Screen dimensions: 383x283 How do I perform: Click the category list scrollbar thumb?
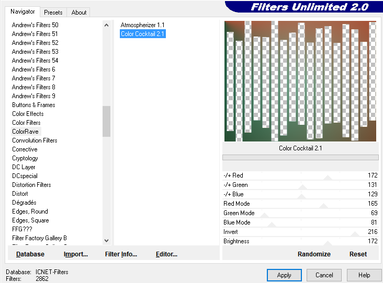tap(106, 121)
